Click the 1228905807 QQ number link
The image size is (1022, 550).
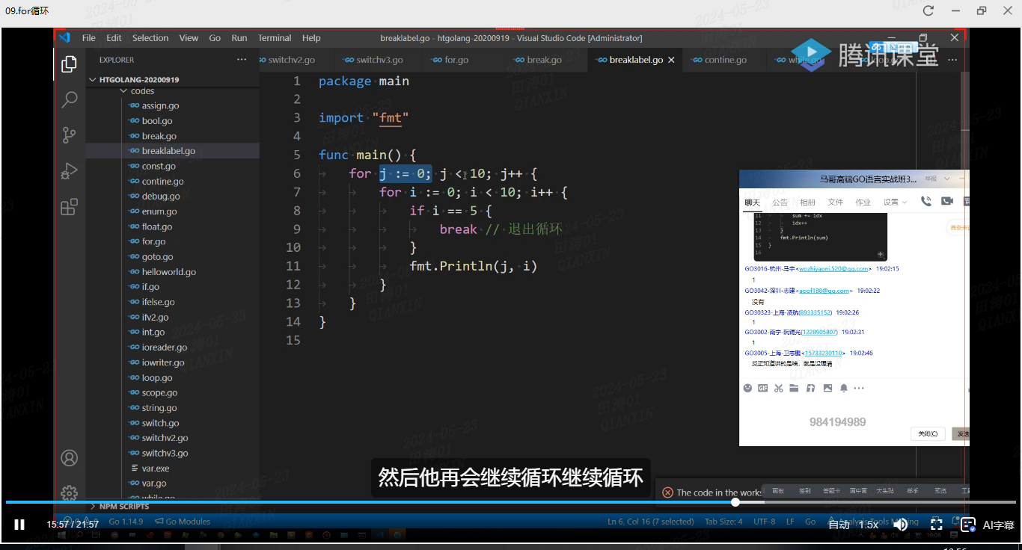point(821,332)
